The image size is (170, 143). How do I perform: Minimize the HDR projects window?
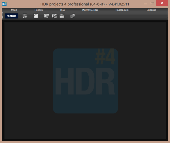click(146, 4)
